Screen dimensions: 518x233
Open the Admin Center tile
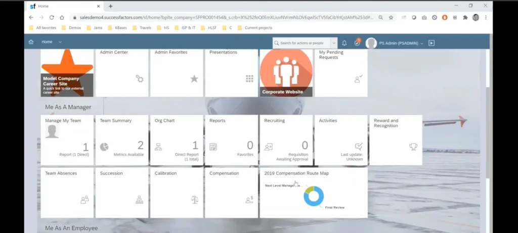(x=122, y=73)
